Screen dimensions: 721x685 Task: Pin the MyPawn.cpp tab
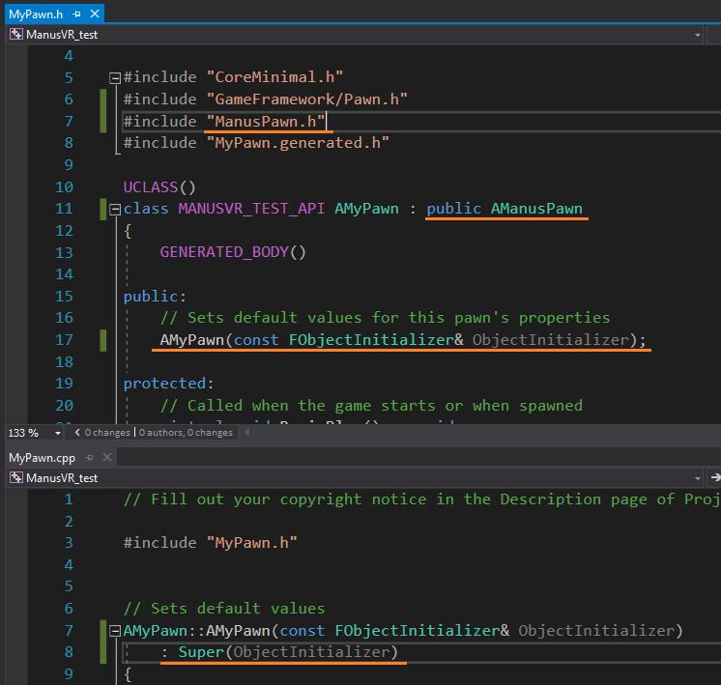tap(90, 457)
